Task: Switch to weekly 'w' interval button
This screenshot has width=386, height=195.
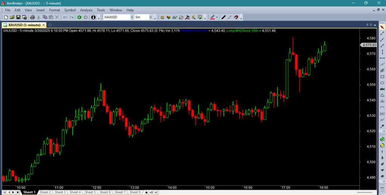Action: click(x=382, y=170)
